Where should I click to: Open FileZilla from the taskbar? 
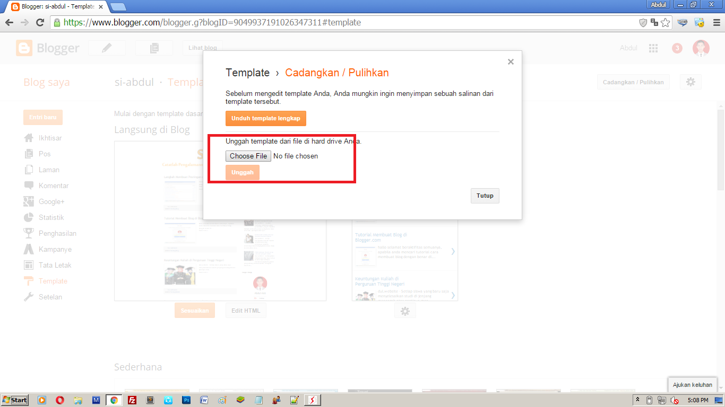coord(132,400)
